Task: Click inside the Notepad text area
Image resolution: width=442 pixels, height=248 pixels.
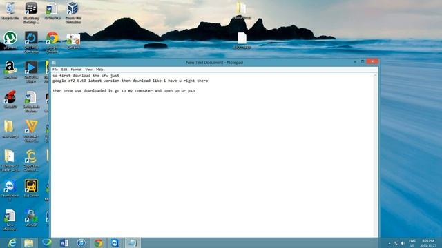Action: pos(213,154)
